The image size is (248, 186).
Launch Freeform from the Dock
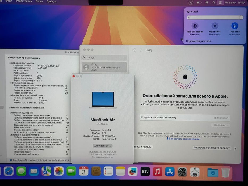click(x=133, y=171)
